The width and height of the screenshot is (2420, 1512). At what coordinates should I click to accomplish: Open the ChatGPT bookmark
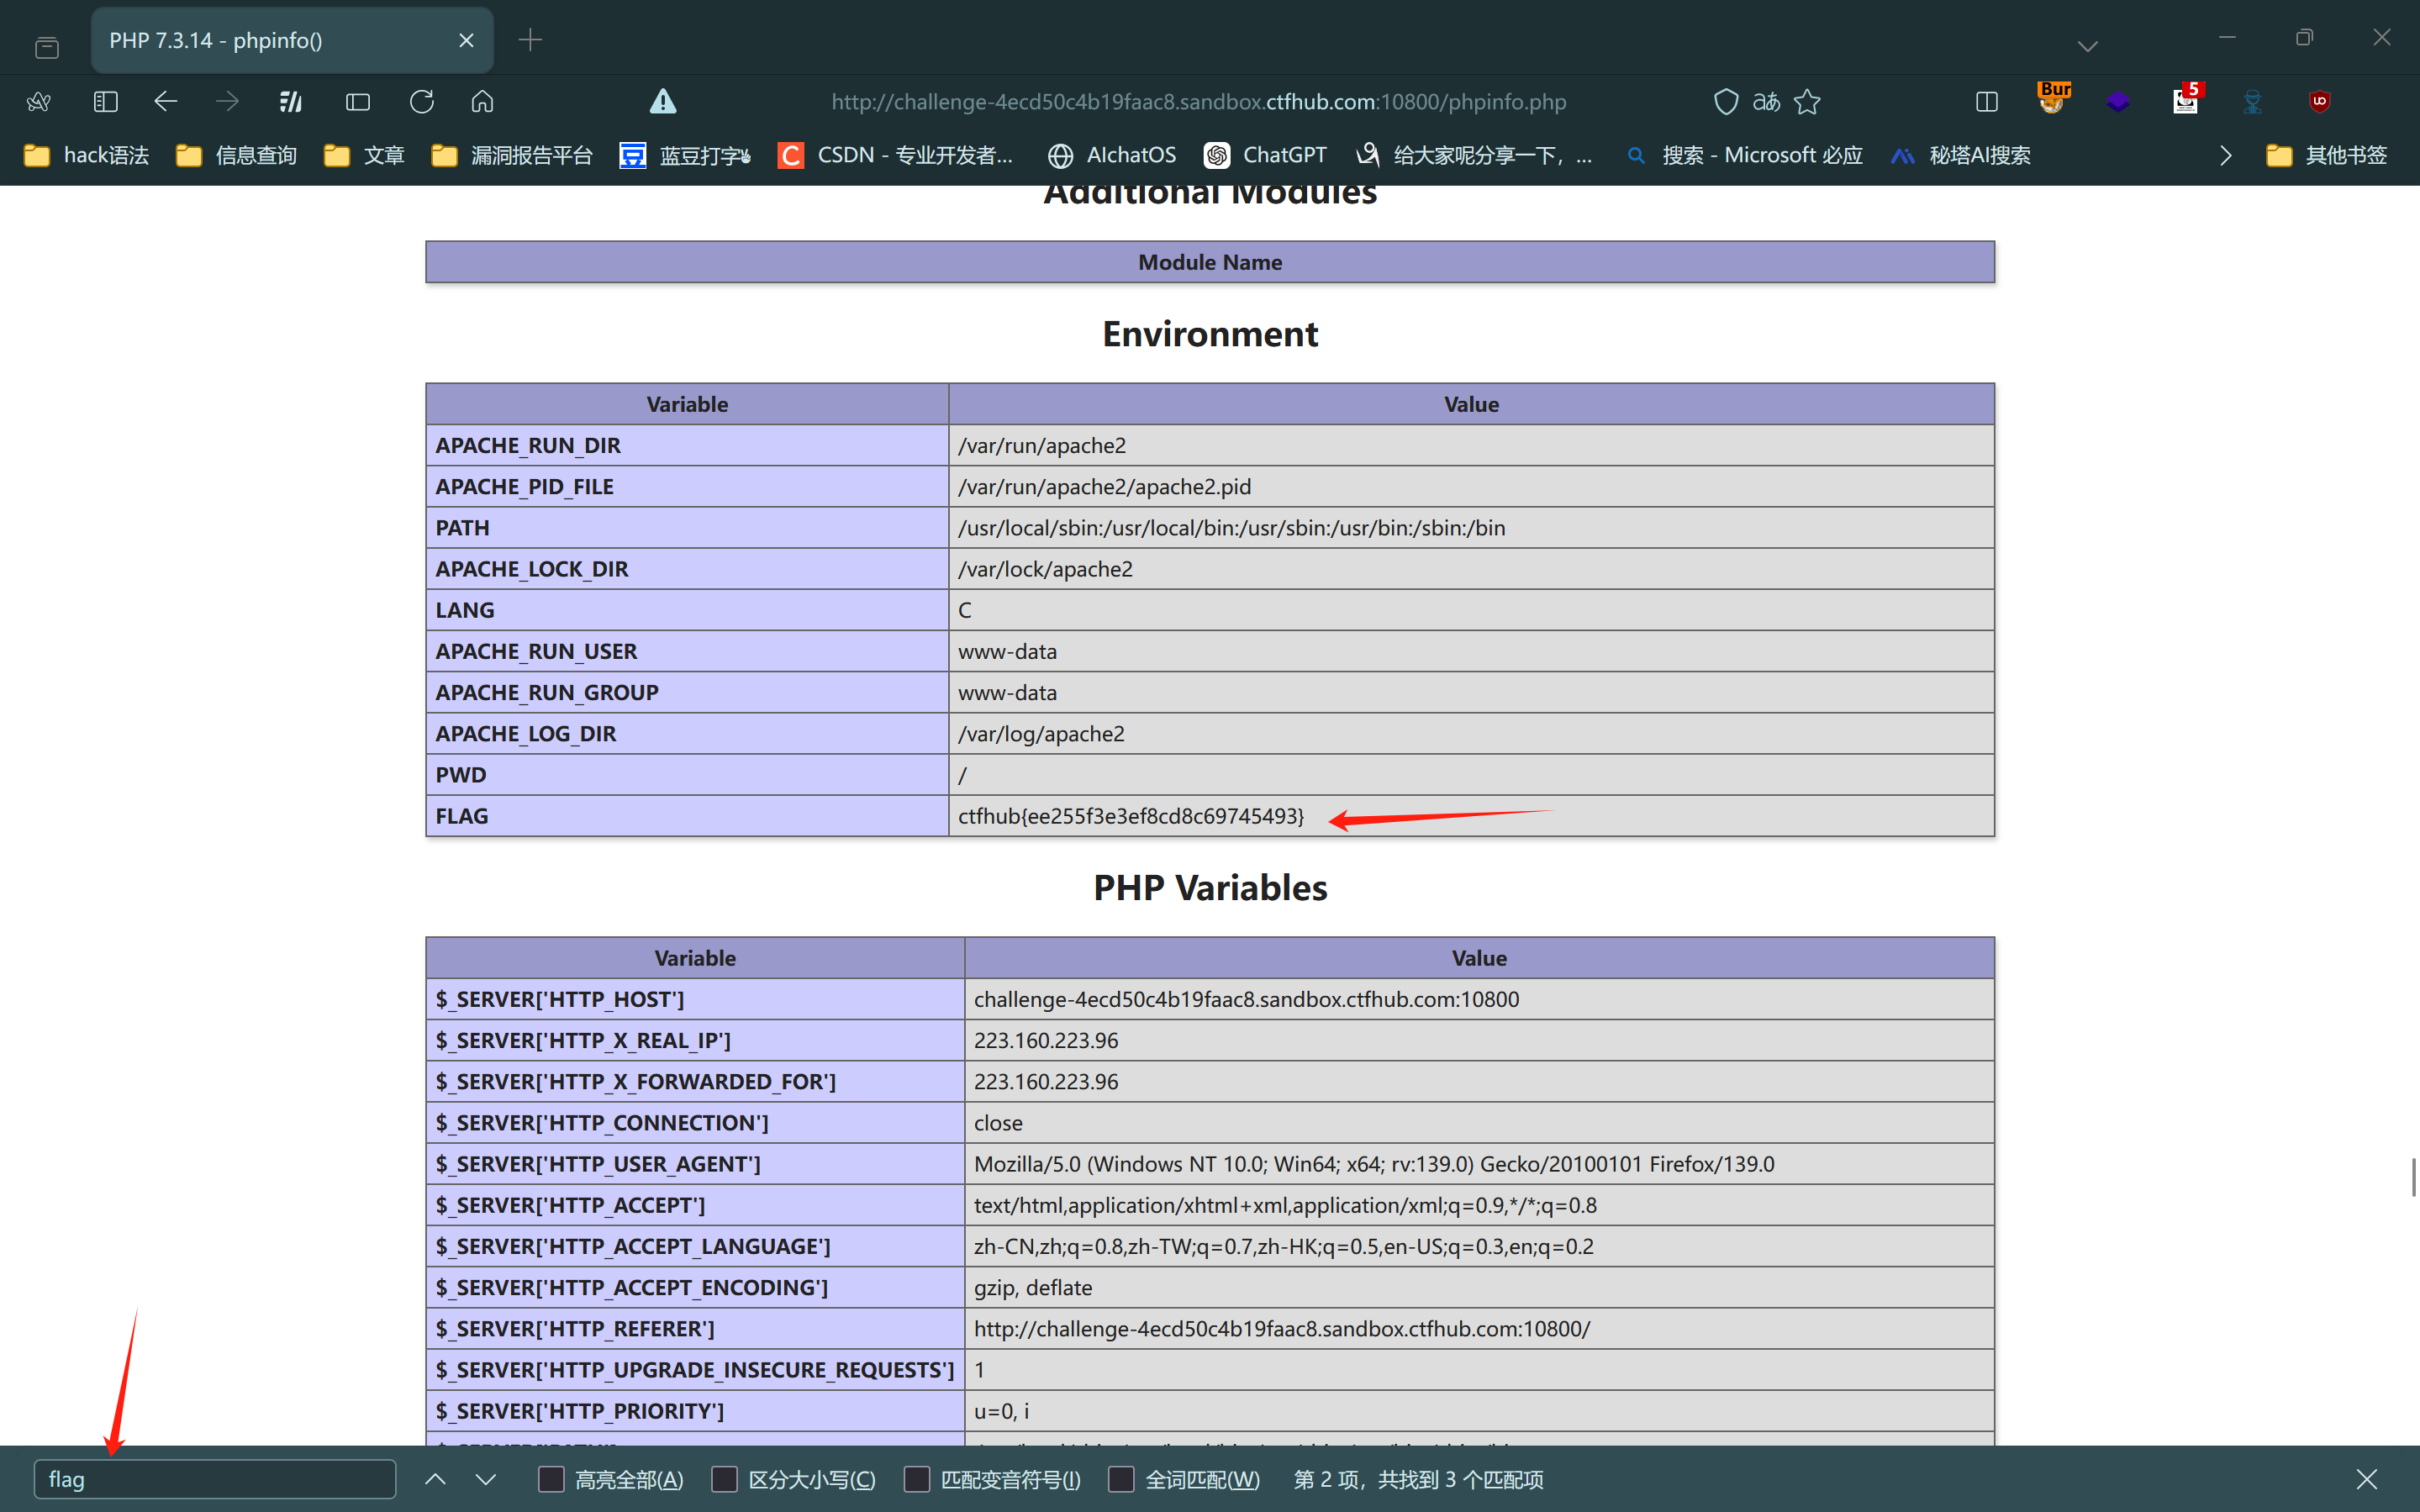(1266, 155)
